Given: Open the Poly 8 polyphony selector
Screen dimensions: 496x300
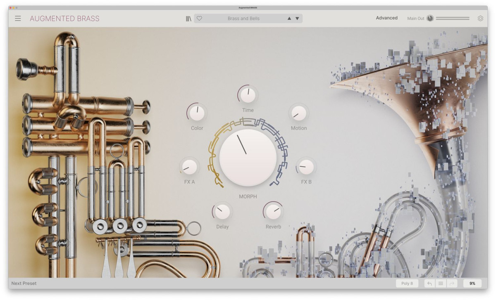Looking at the screenshot, I should tap(407, 283).
